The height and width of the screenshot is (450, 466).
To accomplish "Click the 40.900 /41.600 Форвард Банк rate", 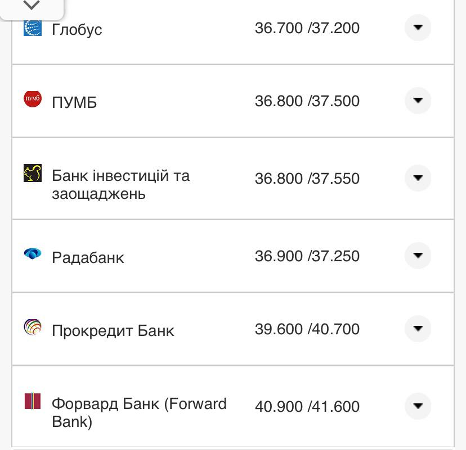I will click(308, 406).
